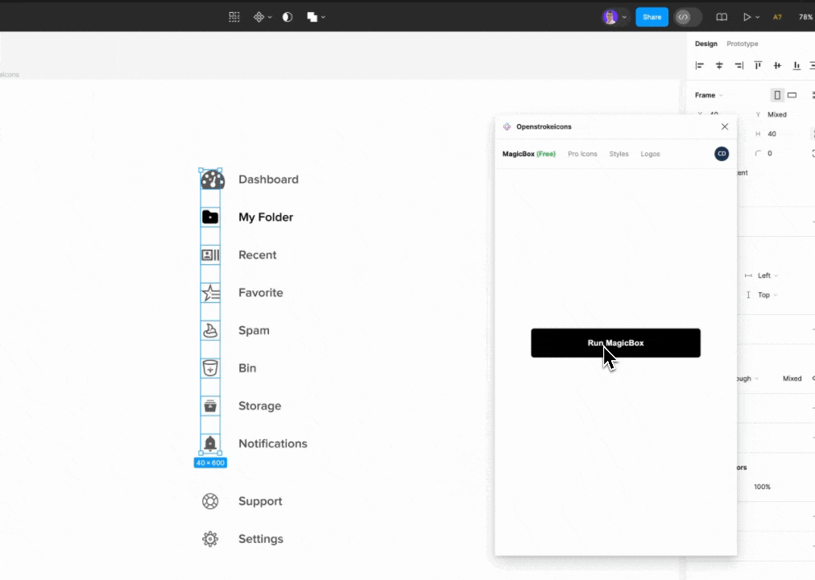Open the assets/library book icon
This screenshot has width=815, height=580.
[x=721, y=17]
